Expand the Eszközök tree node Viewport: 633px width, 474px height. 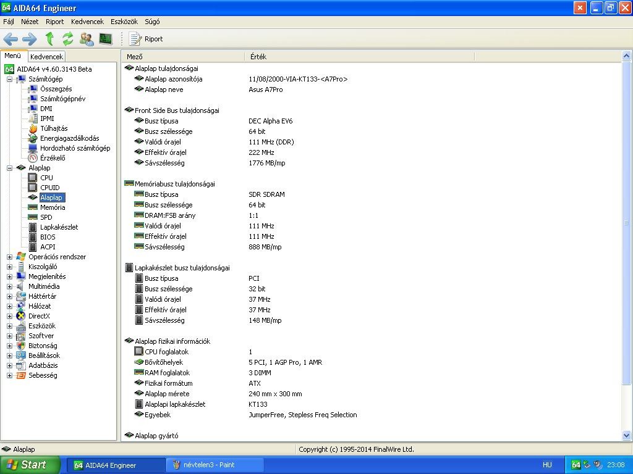point(9,326)
